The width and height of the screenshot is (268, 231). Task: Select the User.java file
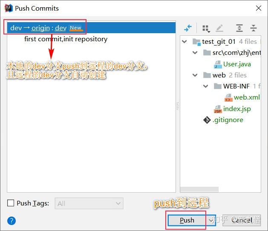(237, 64)
